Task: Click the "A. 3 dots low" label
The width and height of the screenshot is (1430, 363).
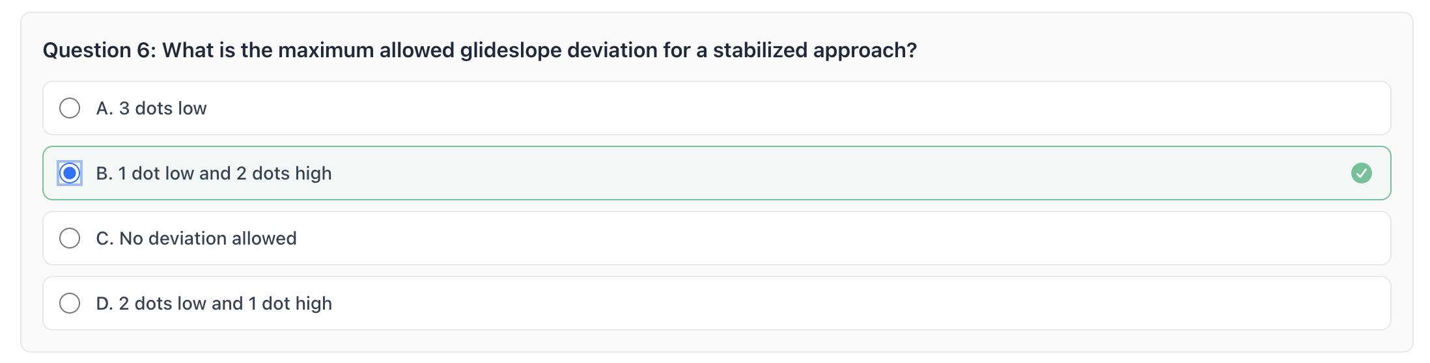Action: click(151, 108)
